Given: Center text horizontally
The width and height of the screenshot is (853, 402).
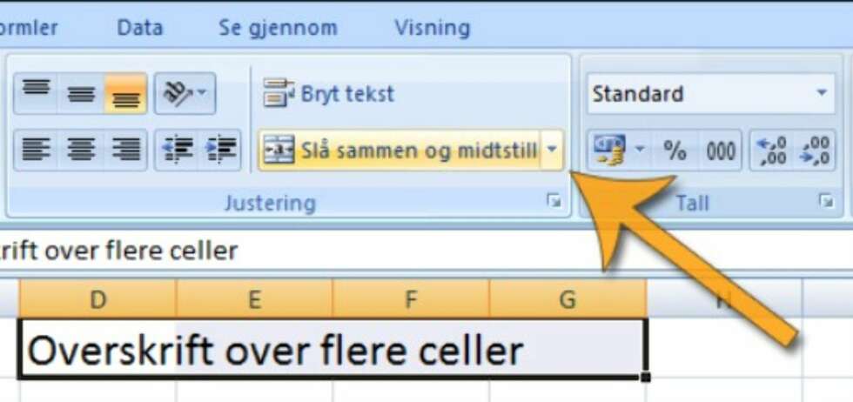Looking at the screenshot, I should pos(80,150).
